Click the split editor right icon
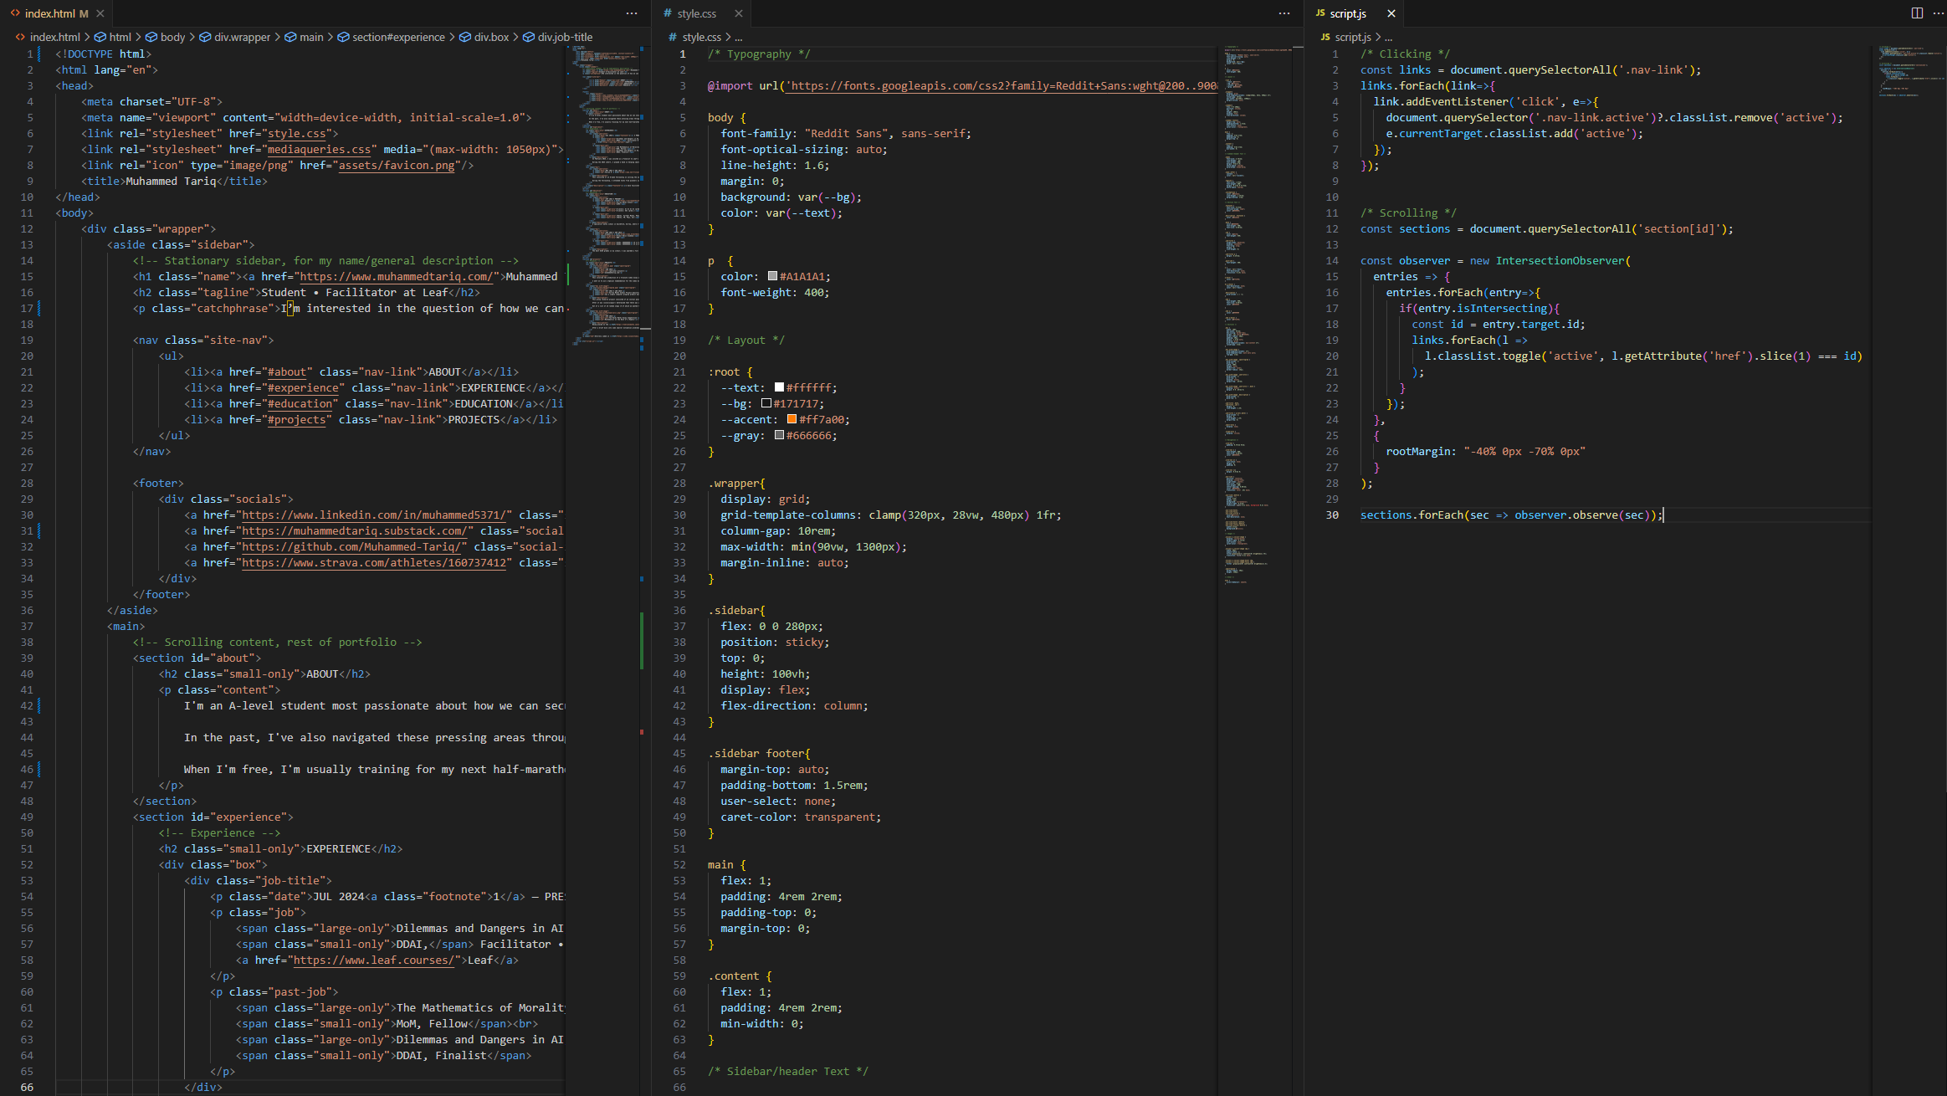Screen dimensions: 1947x1096 1917,13
